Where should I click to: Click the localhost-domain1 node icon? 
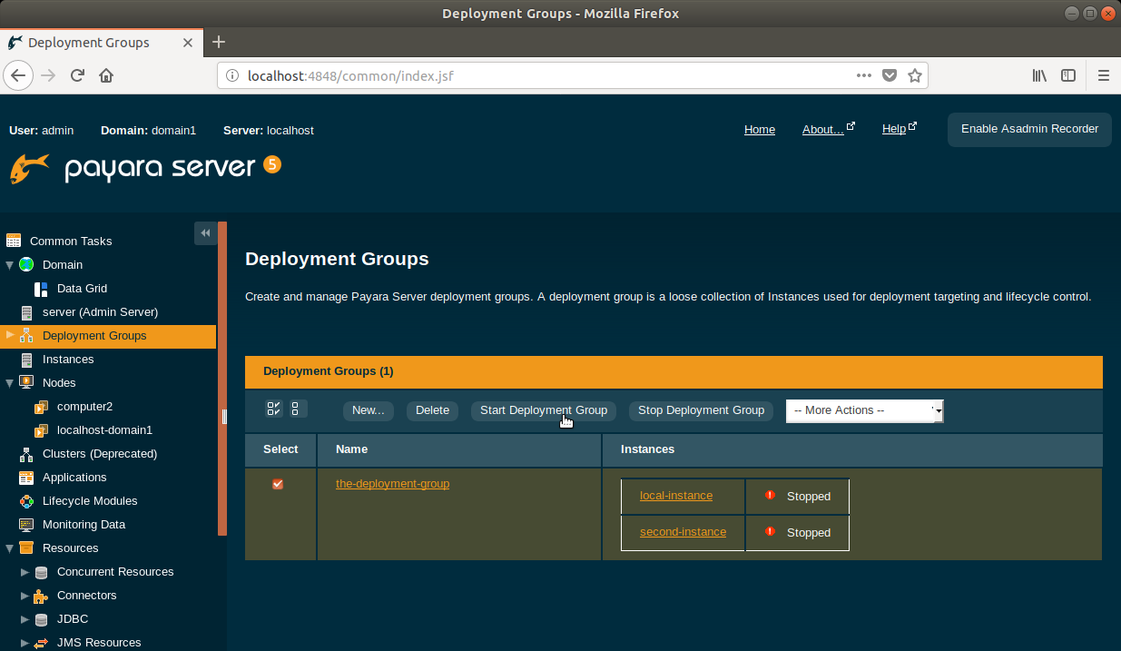(41, 430)
